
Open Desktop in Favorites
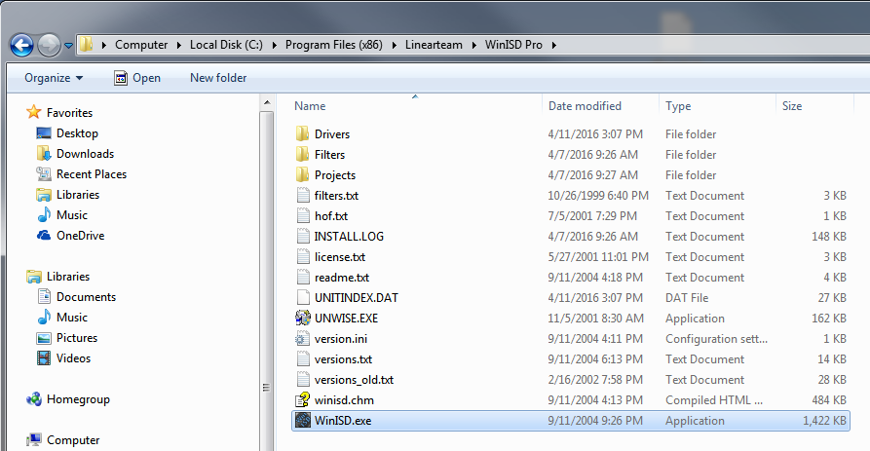tap(77, 133)
